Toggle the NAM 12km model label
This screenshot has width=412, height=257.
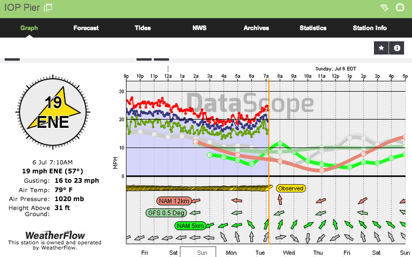click(x=174, y=201)
